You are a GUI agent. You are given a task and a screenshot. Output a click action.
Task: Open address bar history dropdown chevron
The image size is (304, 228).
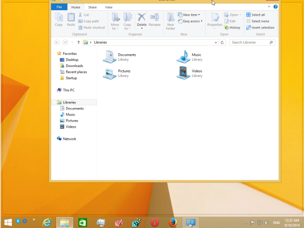click(216, 42)
